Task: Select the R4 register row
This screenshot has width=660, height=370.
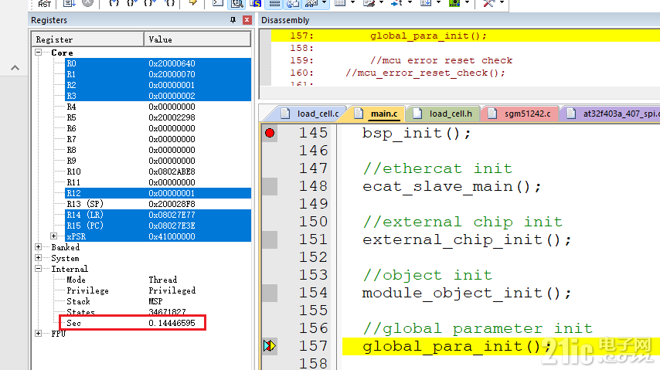Action: tap(158, 107)
